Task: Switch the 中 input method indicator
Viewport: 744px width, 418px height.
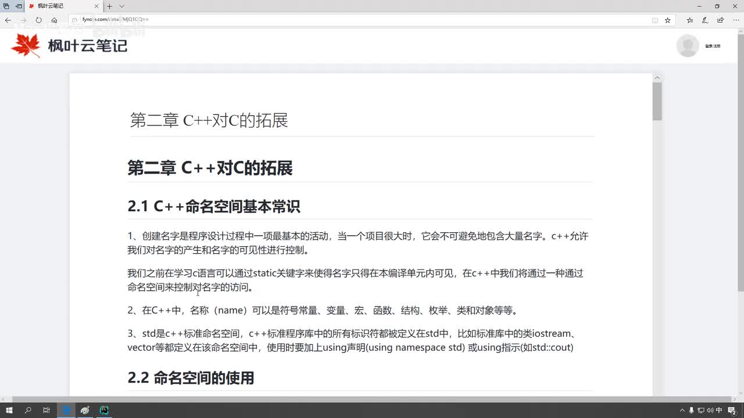Action: [720, 410]
